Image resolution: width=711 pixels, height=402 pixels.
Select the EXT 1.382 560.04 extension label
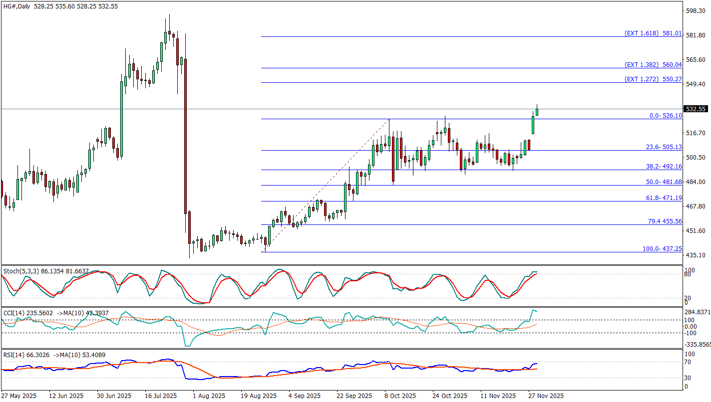coord(653,65)
